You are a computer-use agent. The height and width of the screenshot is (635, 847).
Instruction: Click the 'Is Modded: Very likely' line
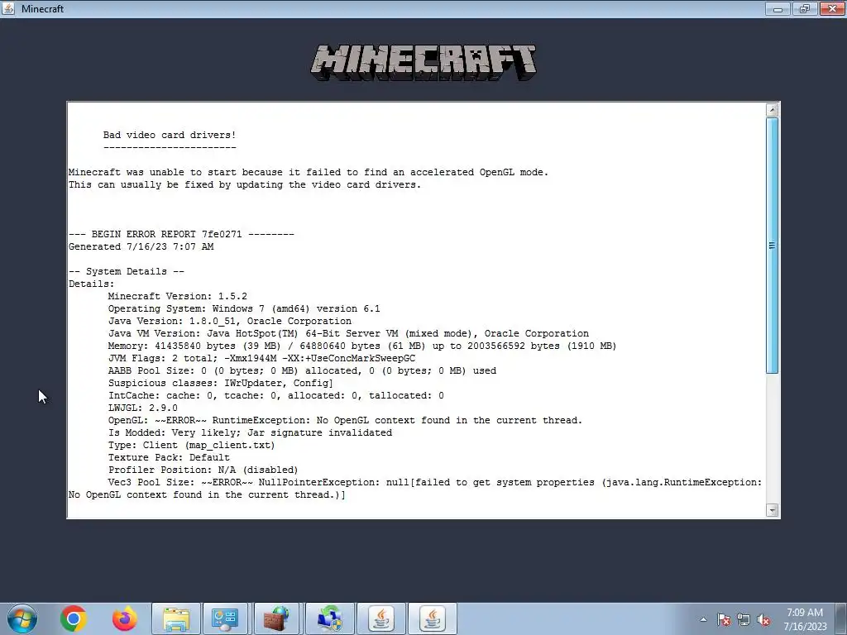click(x=250, y=433)
